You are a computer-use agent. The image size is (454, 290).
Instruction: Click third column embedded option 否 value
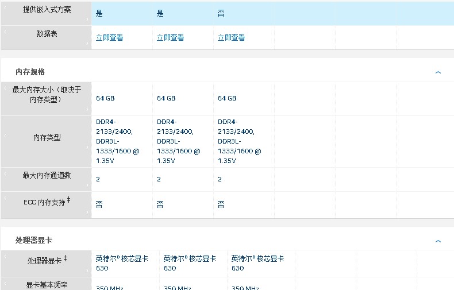point(221,13)
